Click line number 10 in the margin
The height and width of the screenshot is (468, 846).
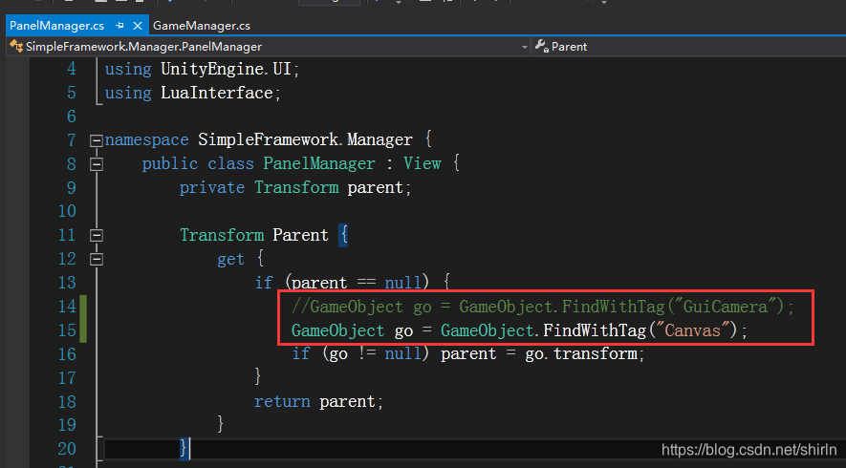[x=67, y=211]
